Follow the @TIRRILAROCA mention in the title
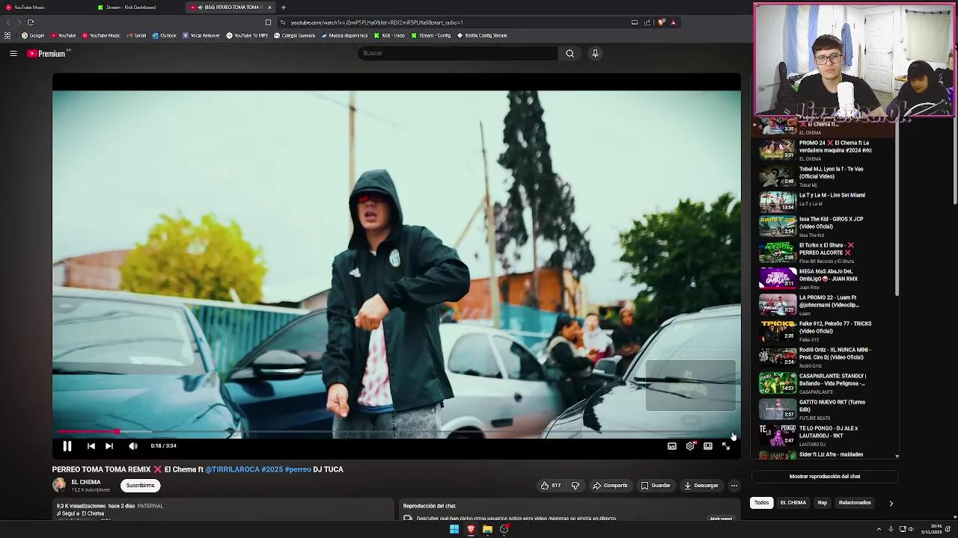The height and width of the screenshot is (538, 958). coord(232,469)
